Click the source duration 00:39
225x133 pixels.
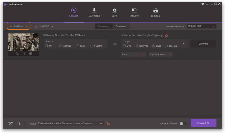[x=83, y=46]
